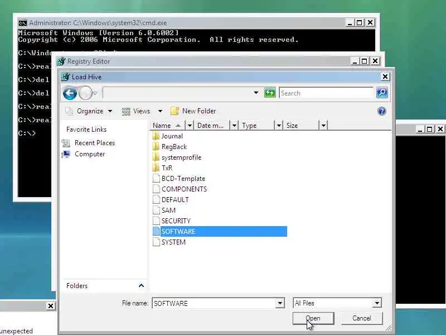Click the Forward arrow in Load Hive
This screenshot has height=335, width=446.
click(85, 93)
